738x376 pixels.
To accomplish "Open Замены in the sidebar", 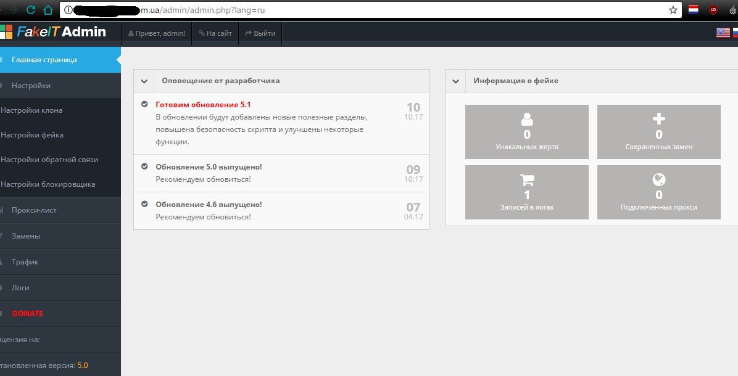I will tap(60, 236).
